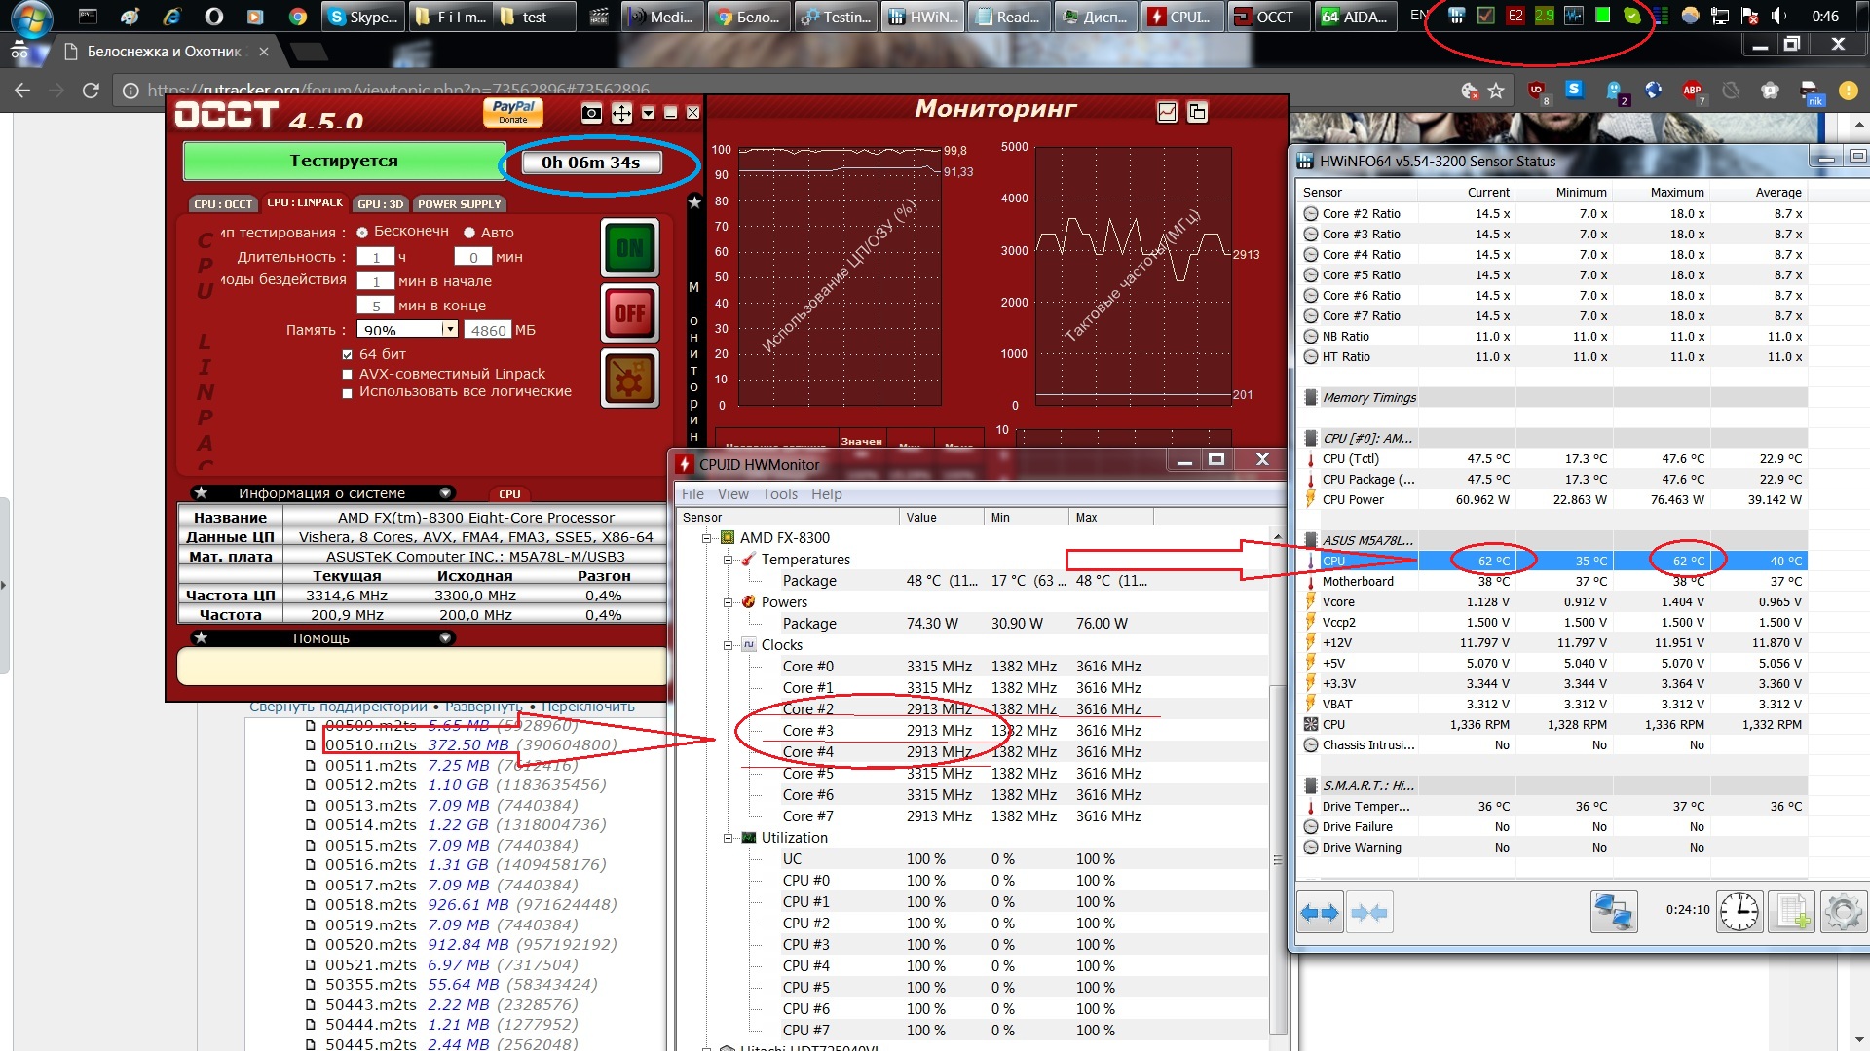The image size is (1870, 1051).
Task: Click HWiNFO network computers icon
Action: 1614,913
